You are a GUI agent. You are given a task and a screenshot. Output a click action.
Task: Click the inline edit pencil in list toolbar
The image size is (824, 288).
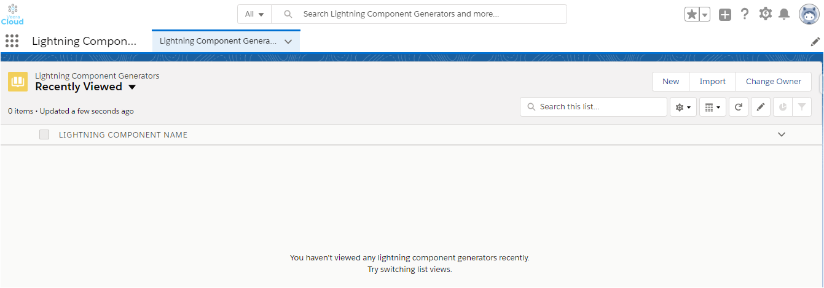point(760,107)
